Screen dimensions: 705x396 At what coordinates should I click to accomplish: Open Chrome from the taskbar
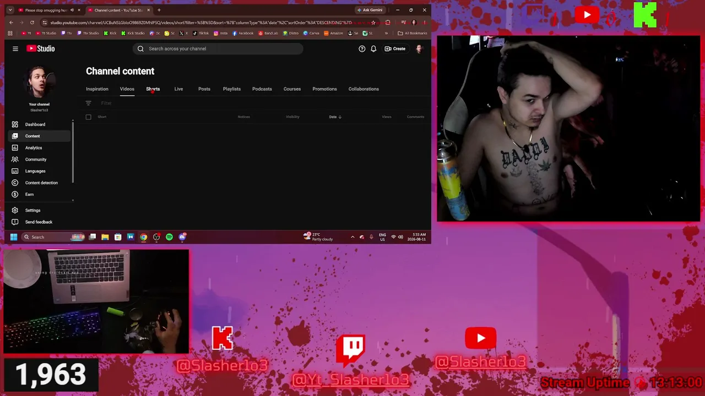point(144,237)
